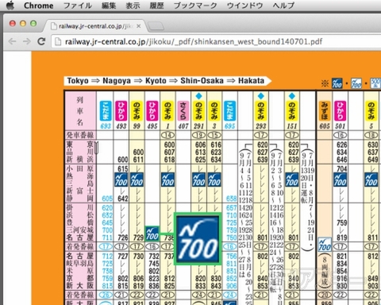Open the ヘルプ menu
The height and width of the screenshot is (305, 381).
point(283,6)
